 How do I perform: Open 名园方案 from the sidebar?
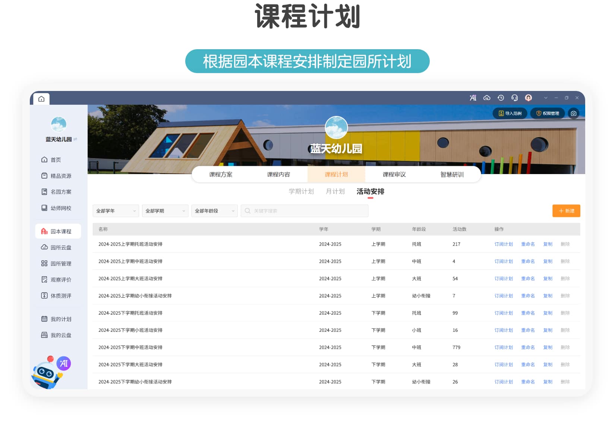pos(59,192)
